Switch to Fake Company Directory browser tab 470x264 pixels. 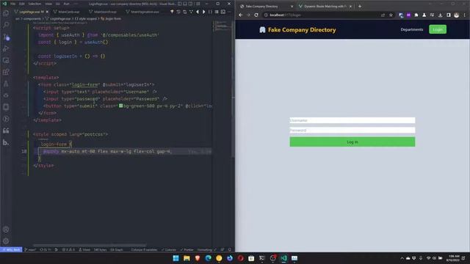(x=266, y=7)
